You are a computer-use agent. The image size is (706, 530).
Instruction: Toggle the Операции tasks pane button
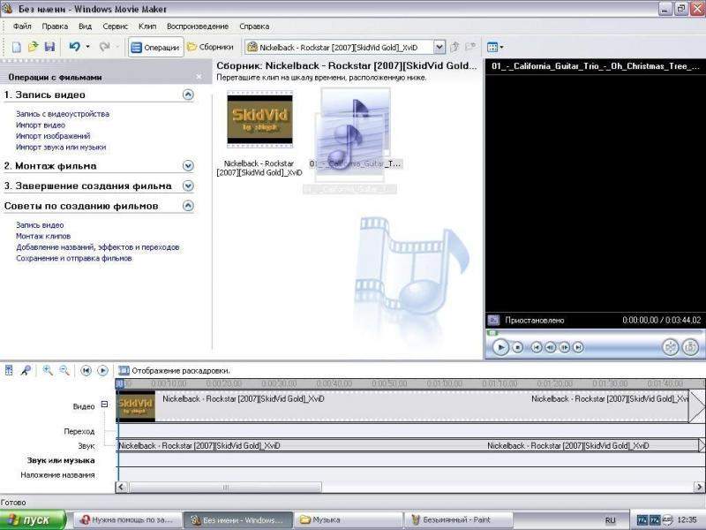coord(155,47)
